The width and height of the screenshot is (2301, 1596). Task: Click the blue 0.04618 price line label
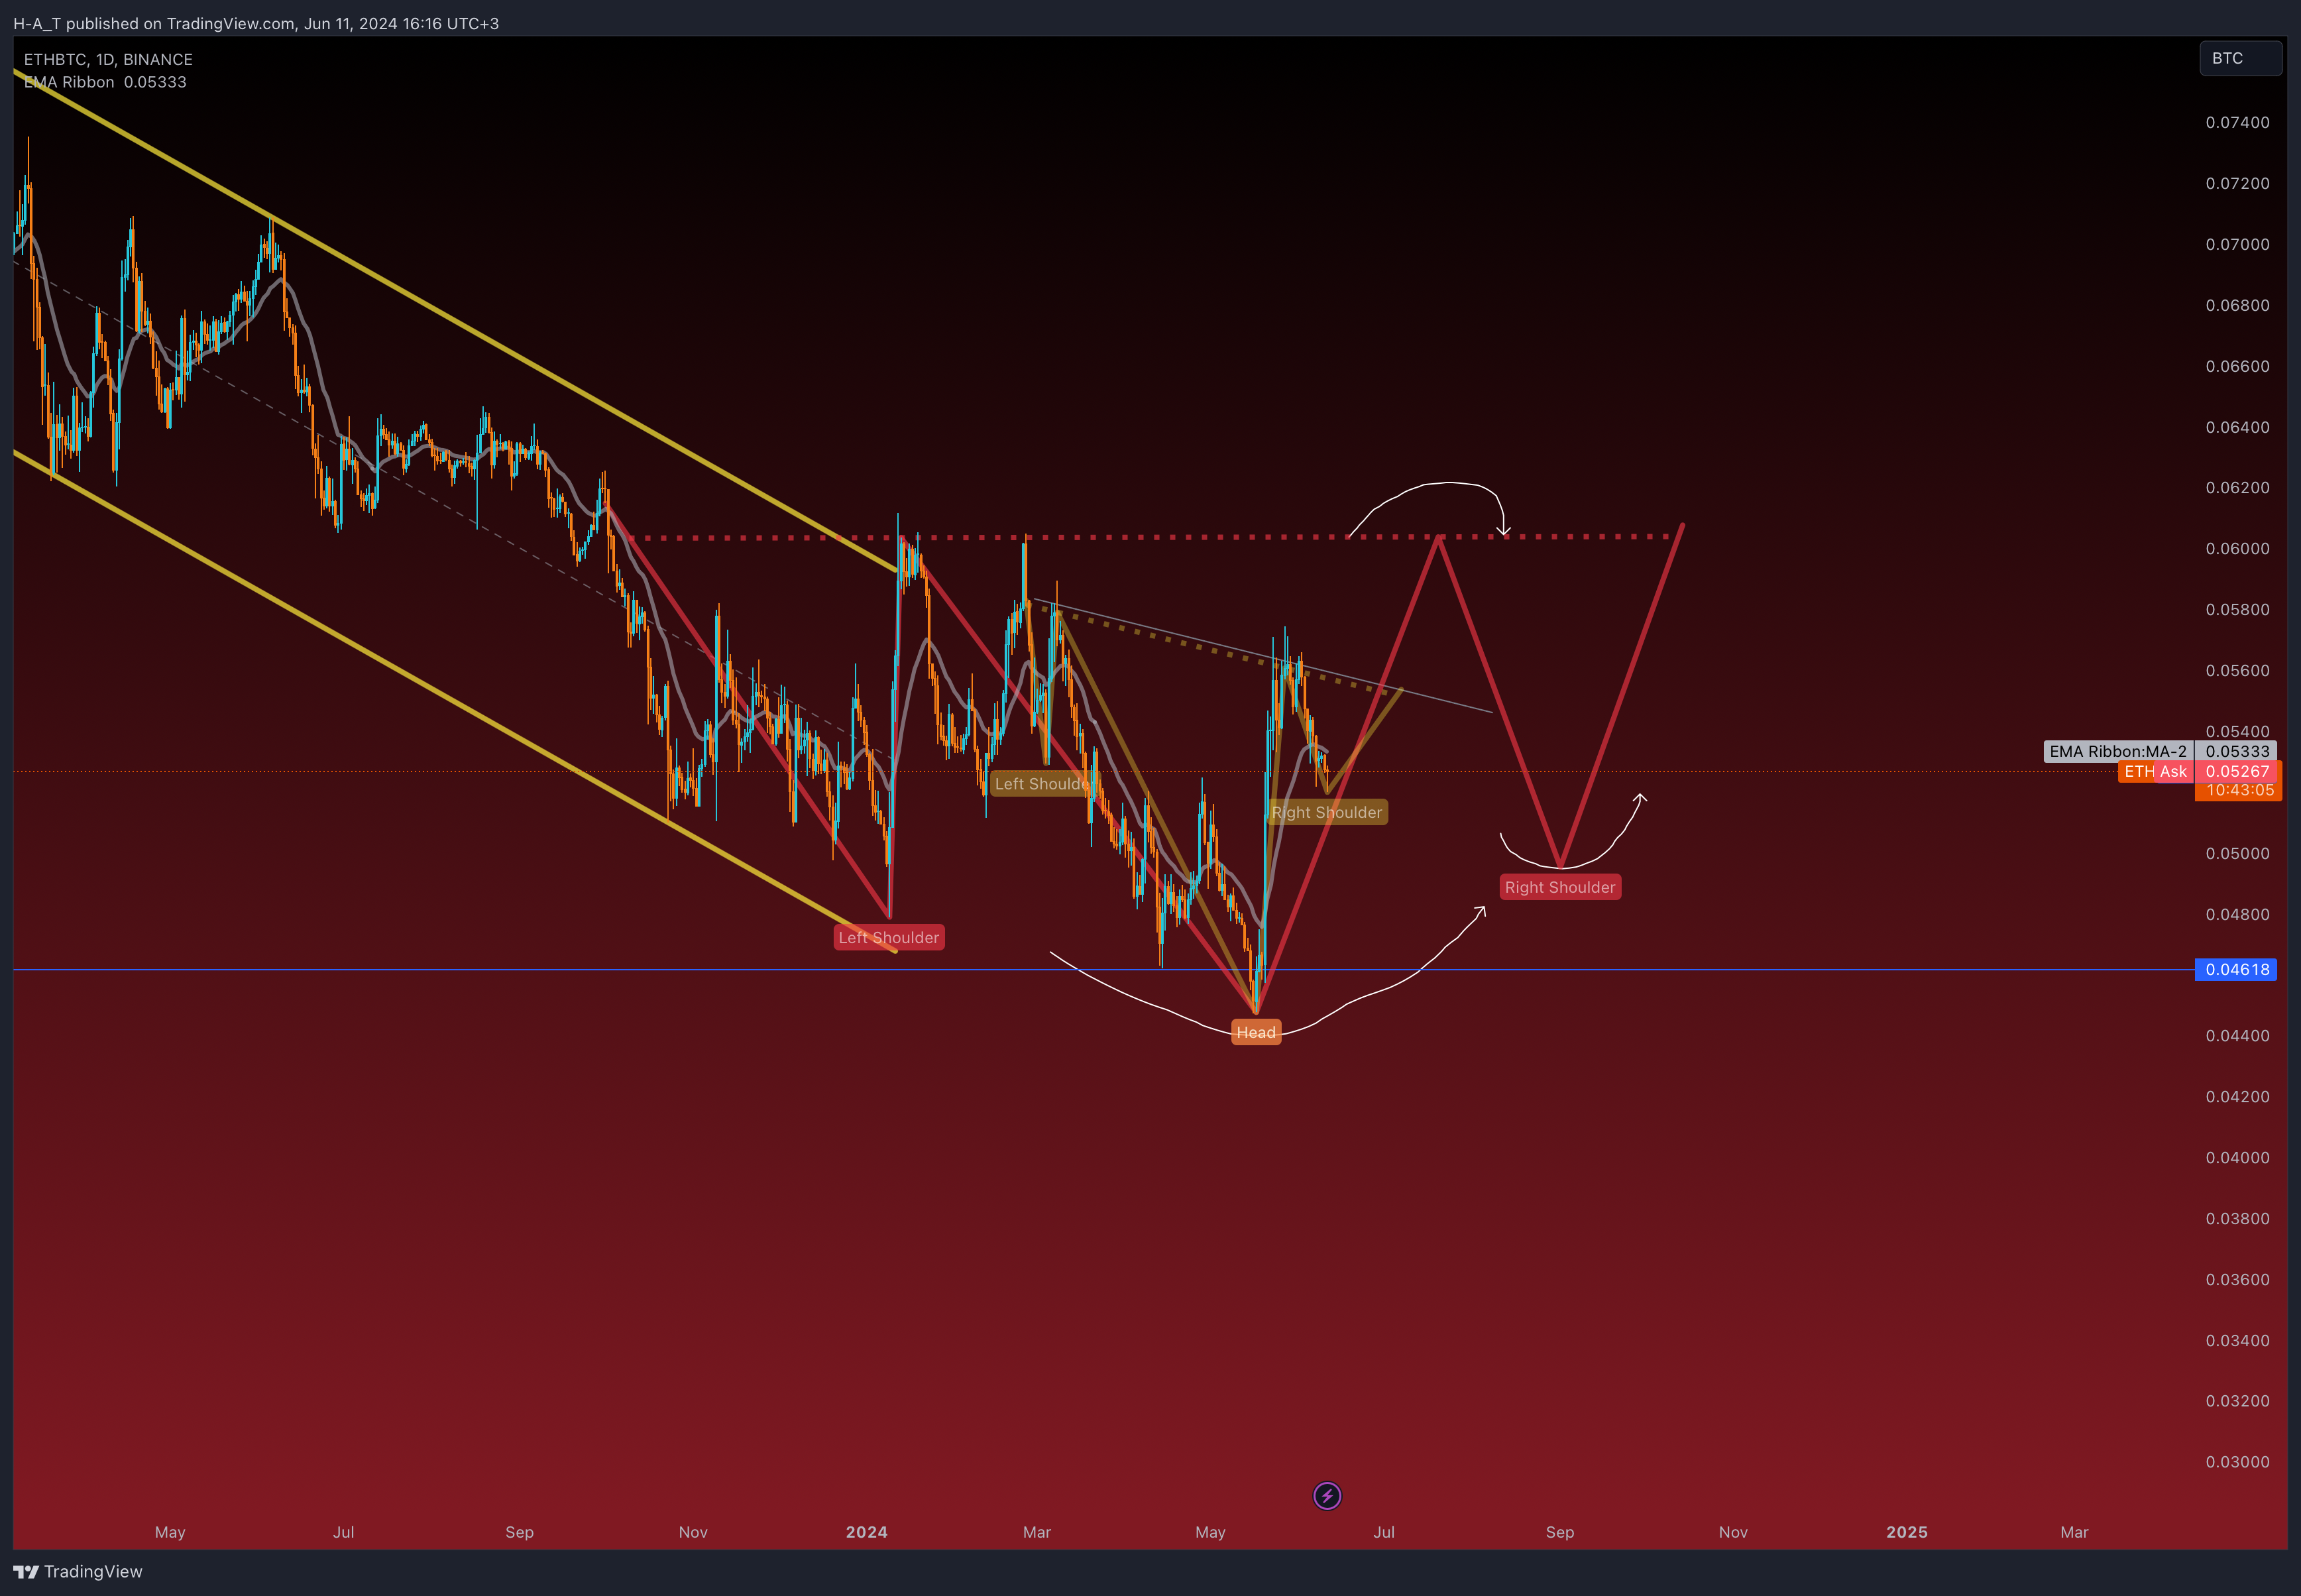pyautogui.click(x=2236, y=969)
